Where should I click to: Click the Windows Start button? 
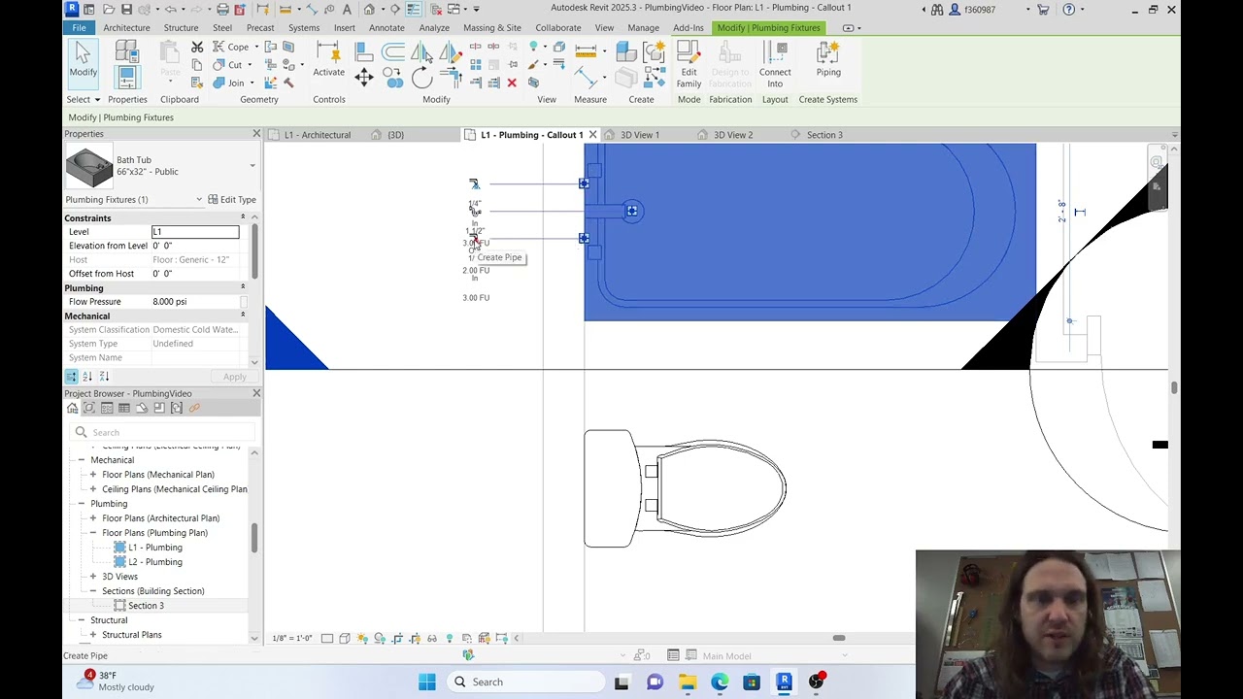(427, 682)
